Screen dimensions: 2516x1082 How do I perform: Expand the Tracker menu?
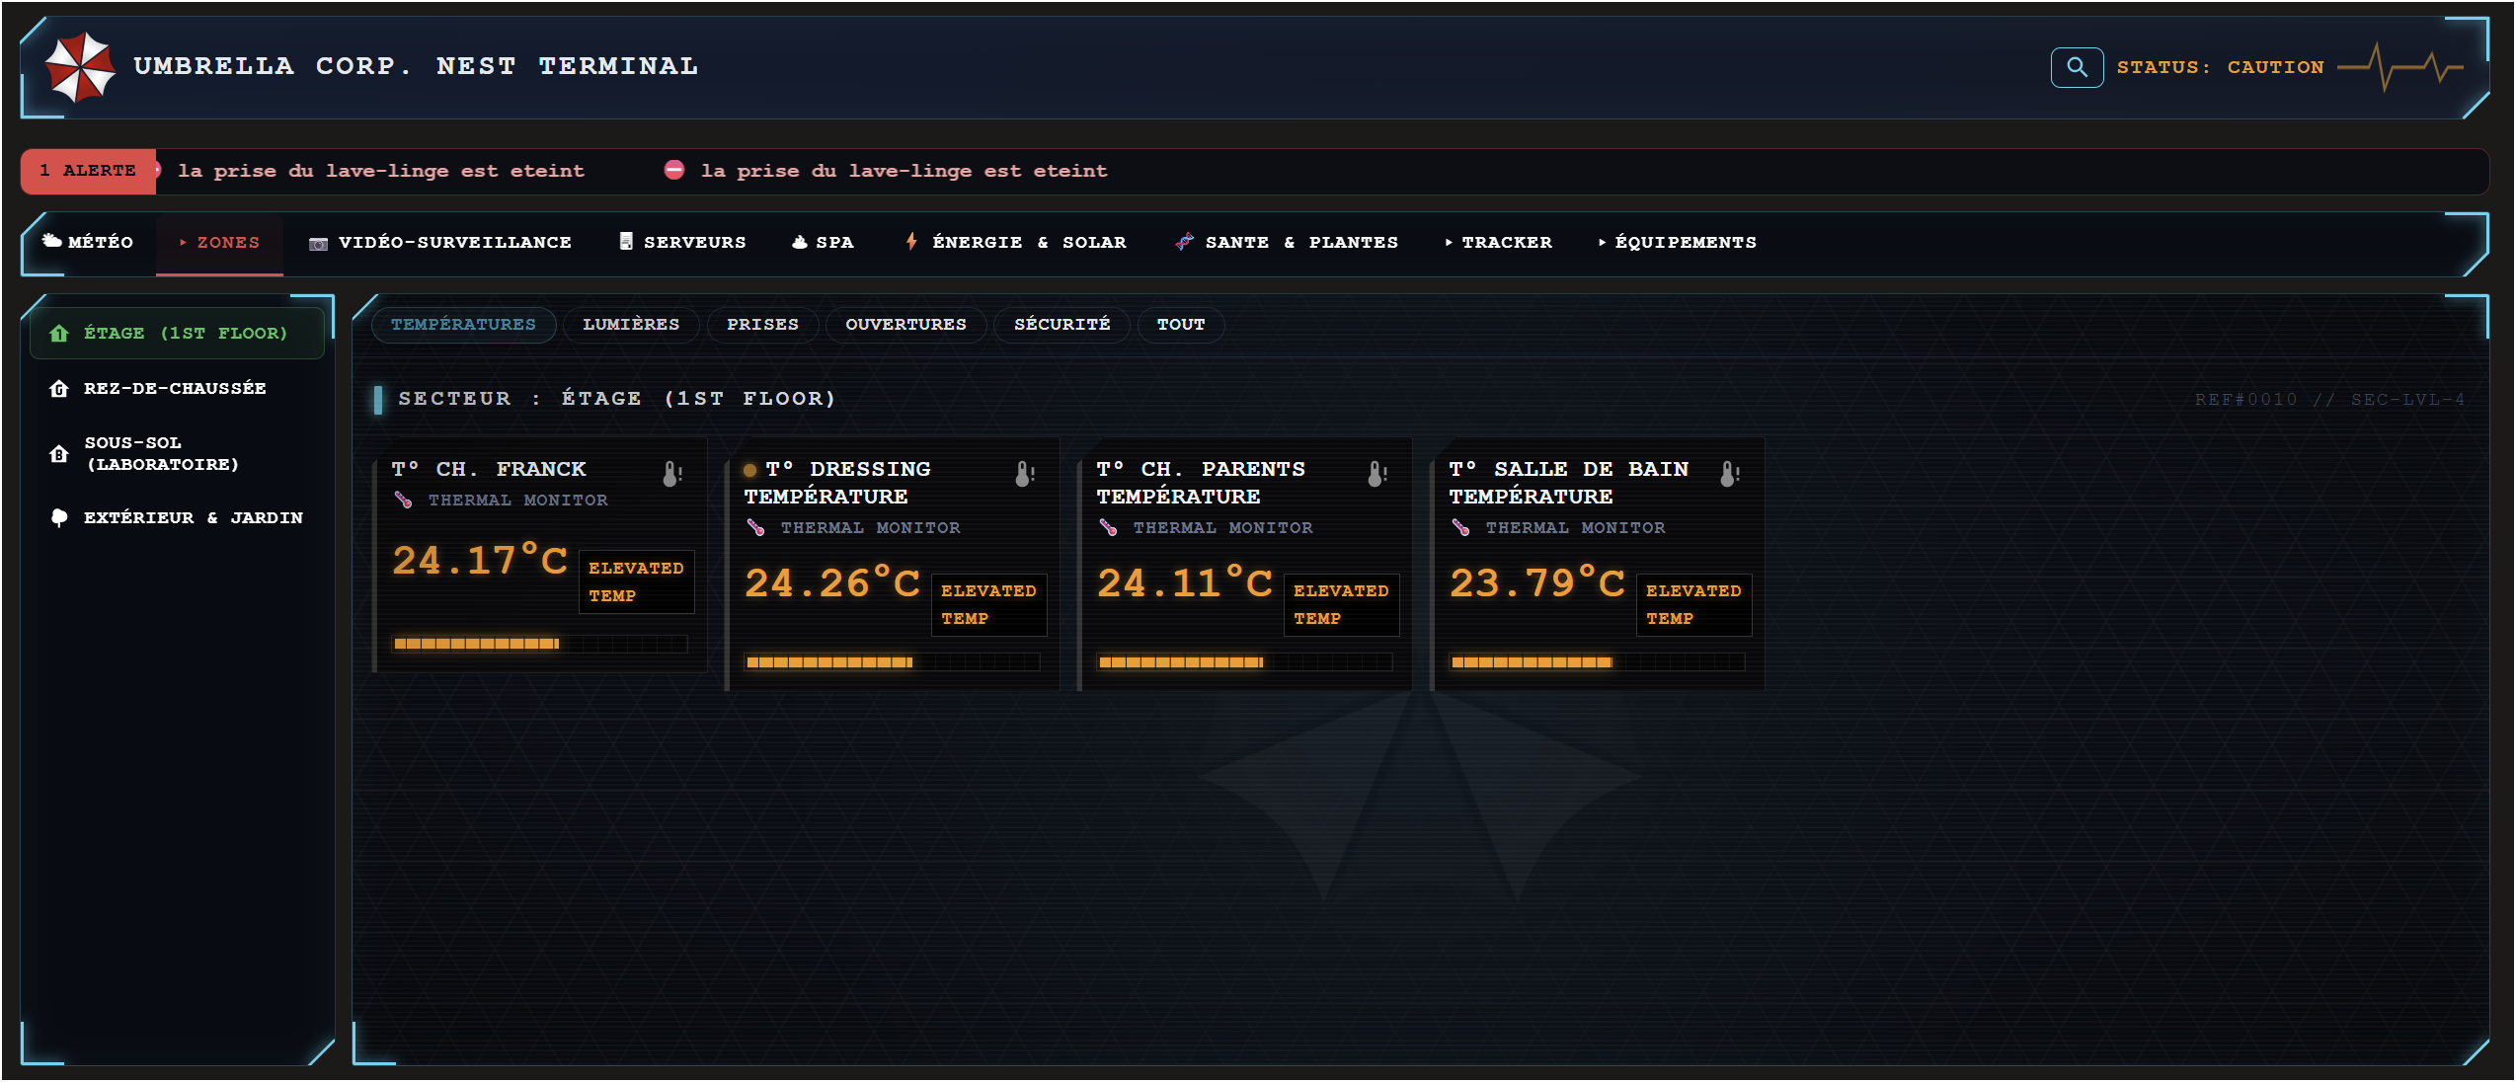(1498, 243)
